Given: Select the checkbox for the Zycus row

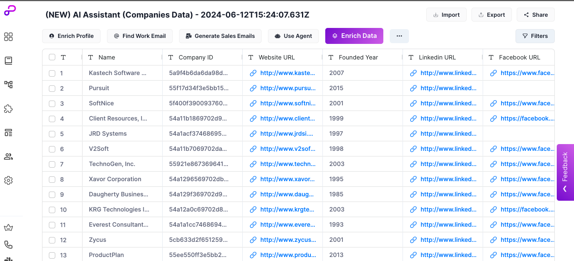Looking at the screenshot, I should click(52, 240).
